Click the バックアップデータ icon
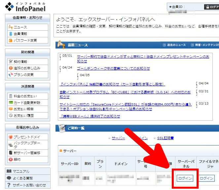This screenshot has width=219, height=190. click(11, 145)
